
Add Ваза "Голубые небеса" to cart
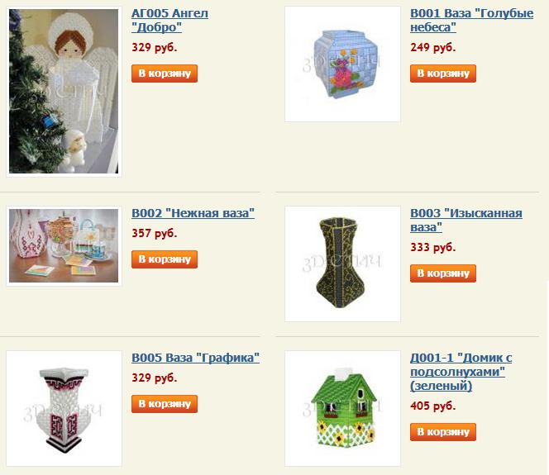tap(443, 74)
